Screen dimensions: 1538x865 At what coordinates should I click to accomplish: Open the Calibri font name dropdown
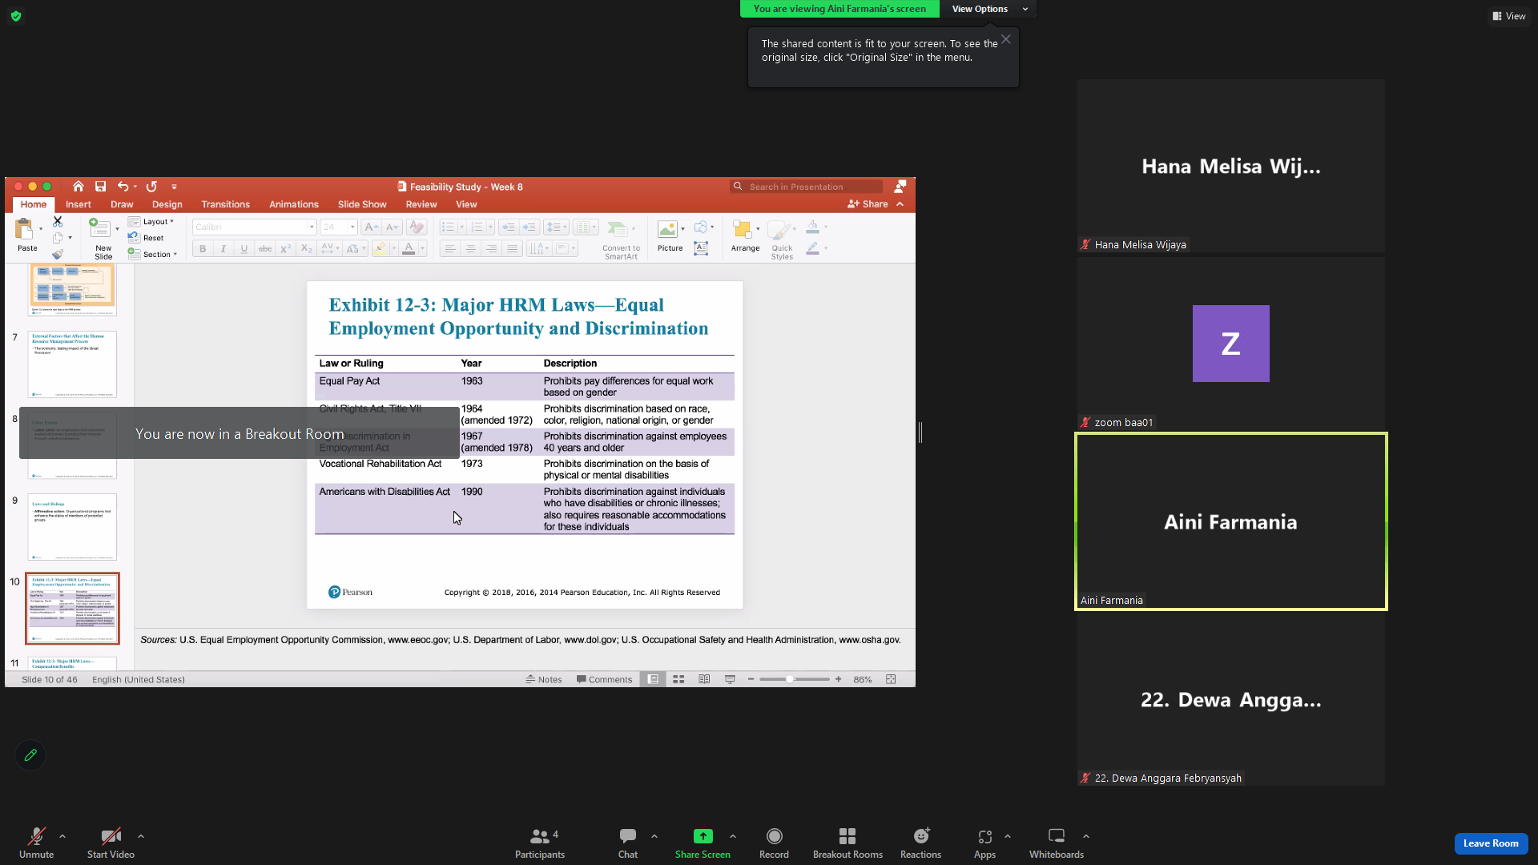pos(312,227)
